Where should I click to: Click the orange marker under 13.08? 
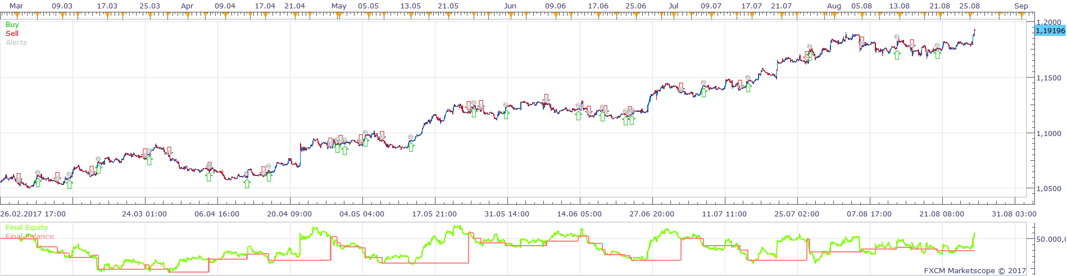point(900,15)
